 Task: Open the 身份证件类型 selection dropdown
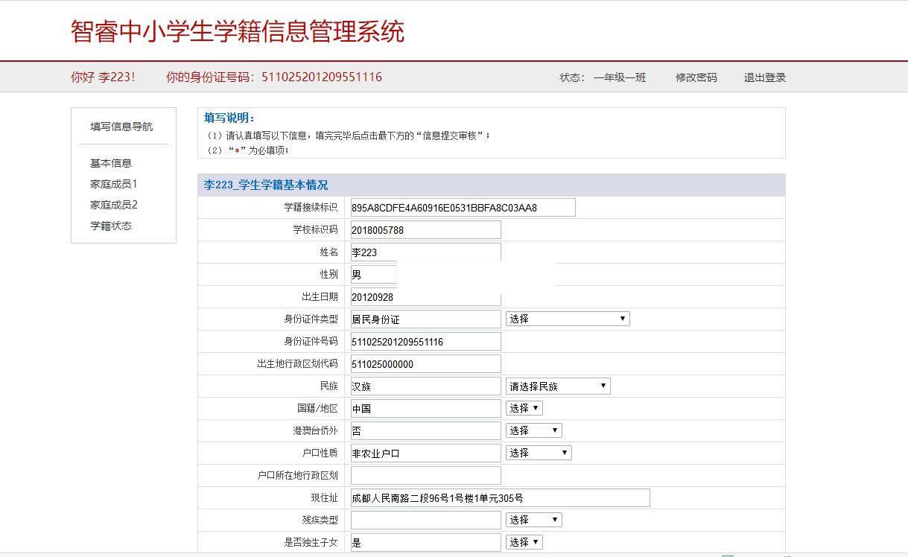(566, 318)
